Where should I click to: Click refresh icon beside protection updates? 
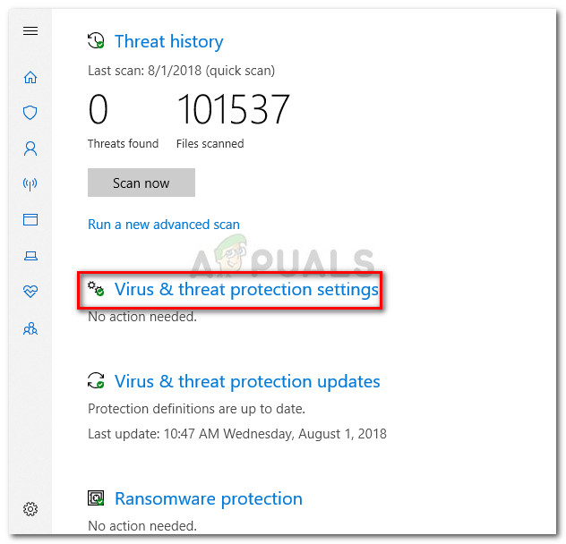pos(96,382)
